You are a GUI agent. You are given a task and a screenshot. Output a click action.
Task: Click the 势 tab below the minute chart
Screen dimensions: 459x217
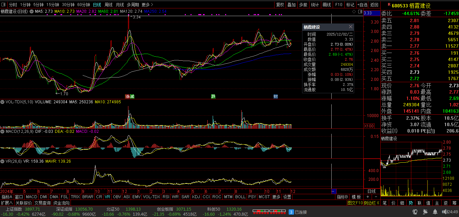(411, 203)
